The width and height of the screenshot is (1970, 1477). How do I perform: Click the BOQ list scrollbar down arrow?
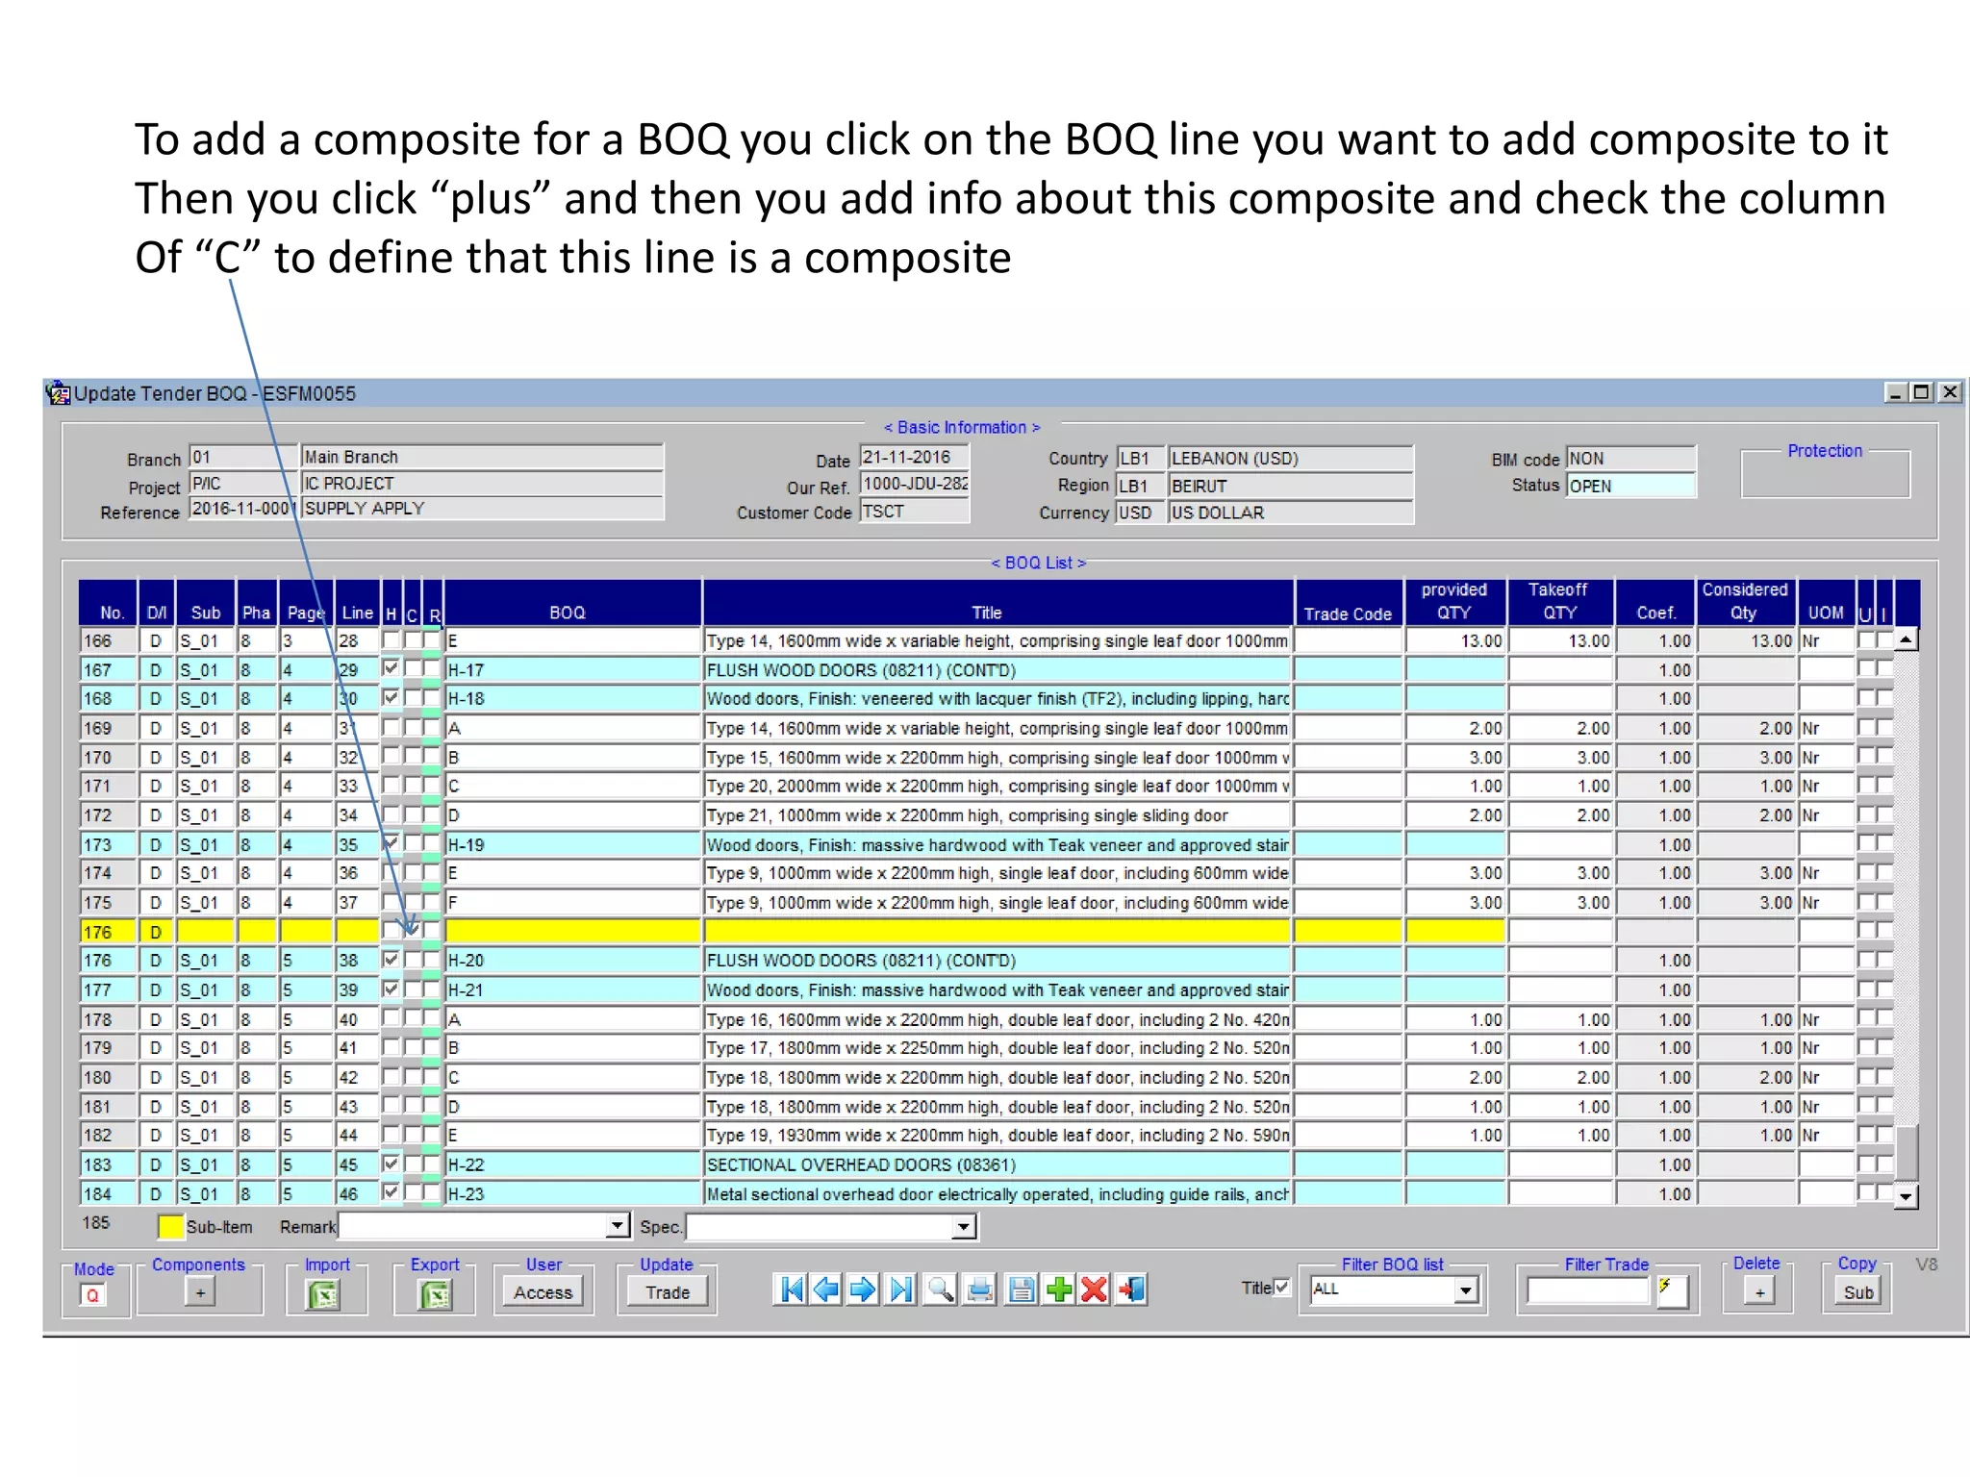(1906, 1197)
